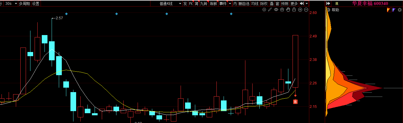Click the first blue diamond event marker

coord(66,14)
